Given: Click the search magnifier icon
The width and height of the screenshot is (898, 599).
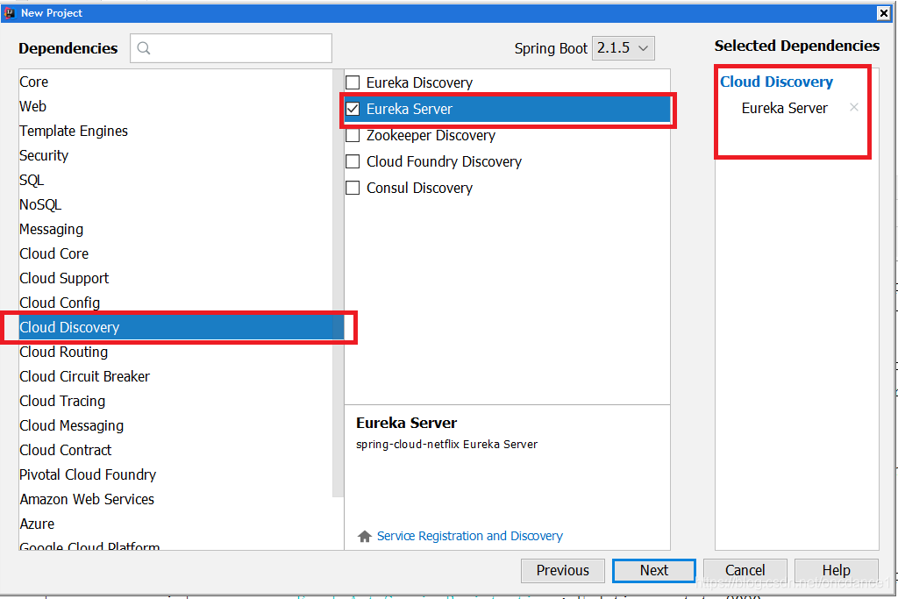Looking at the screenshot, I should click(x=144, y=49).
